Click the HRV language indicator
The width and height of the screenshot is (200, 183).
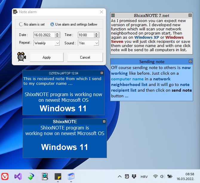pyautogui.click(x=144, y=177)
